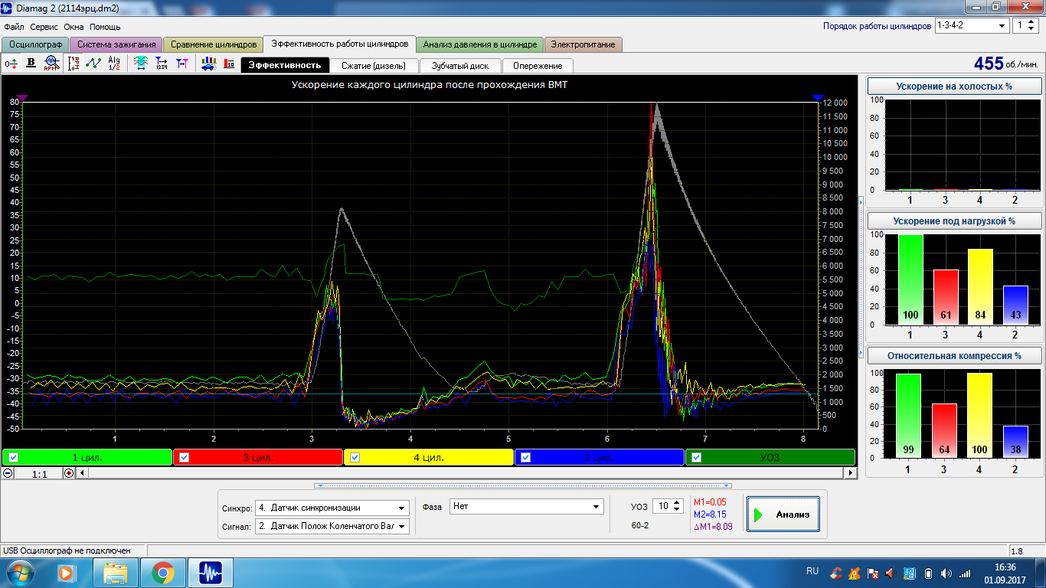Open the Файл menu

tap(14, 27)
